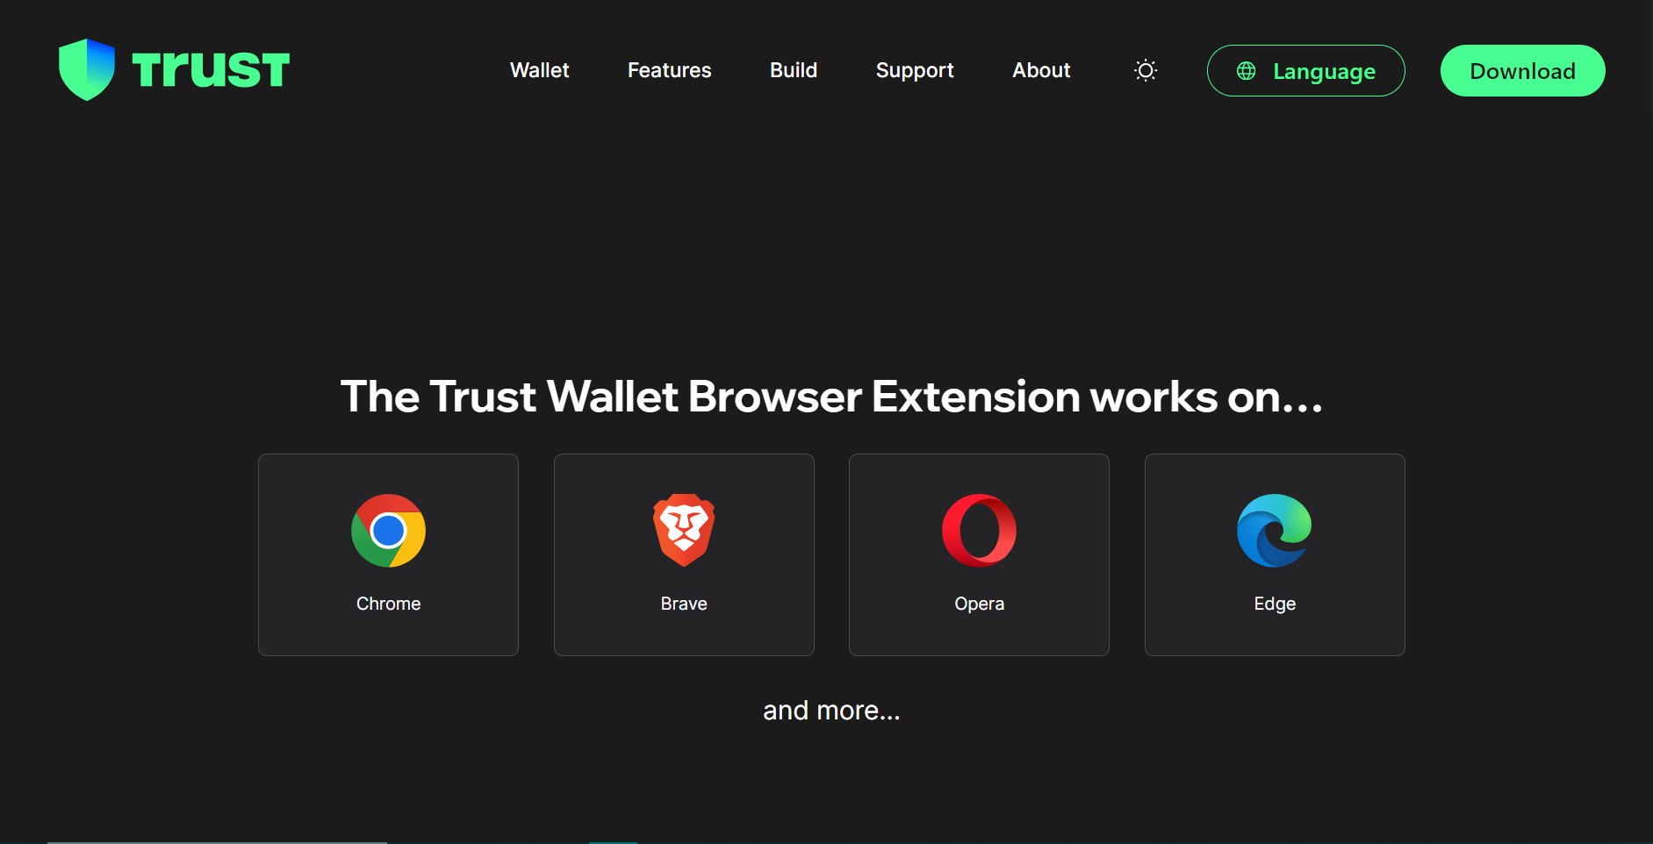Click the Opera browser icon

pyautogui.click(x=979, y=531)
